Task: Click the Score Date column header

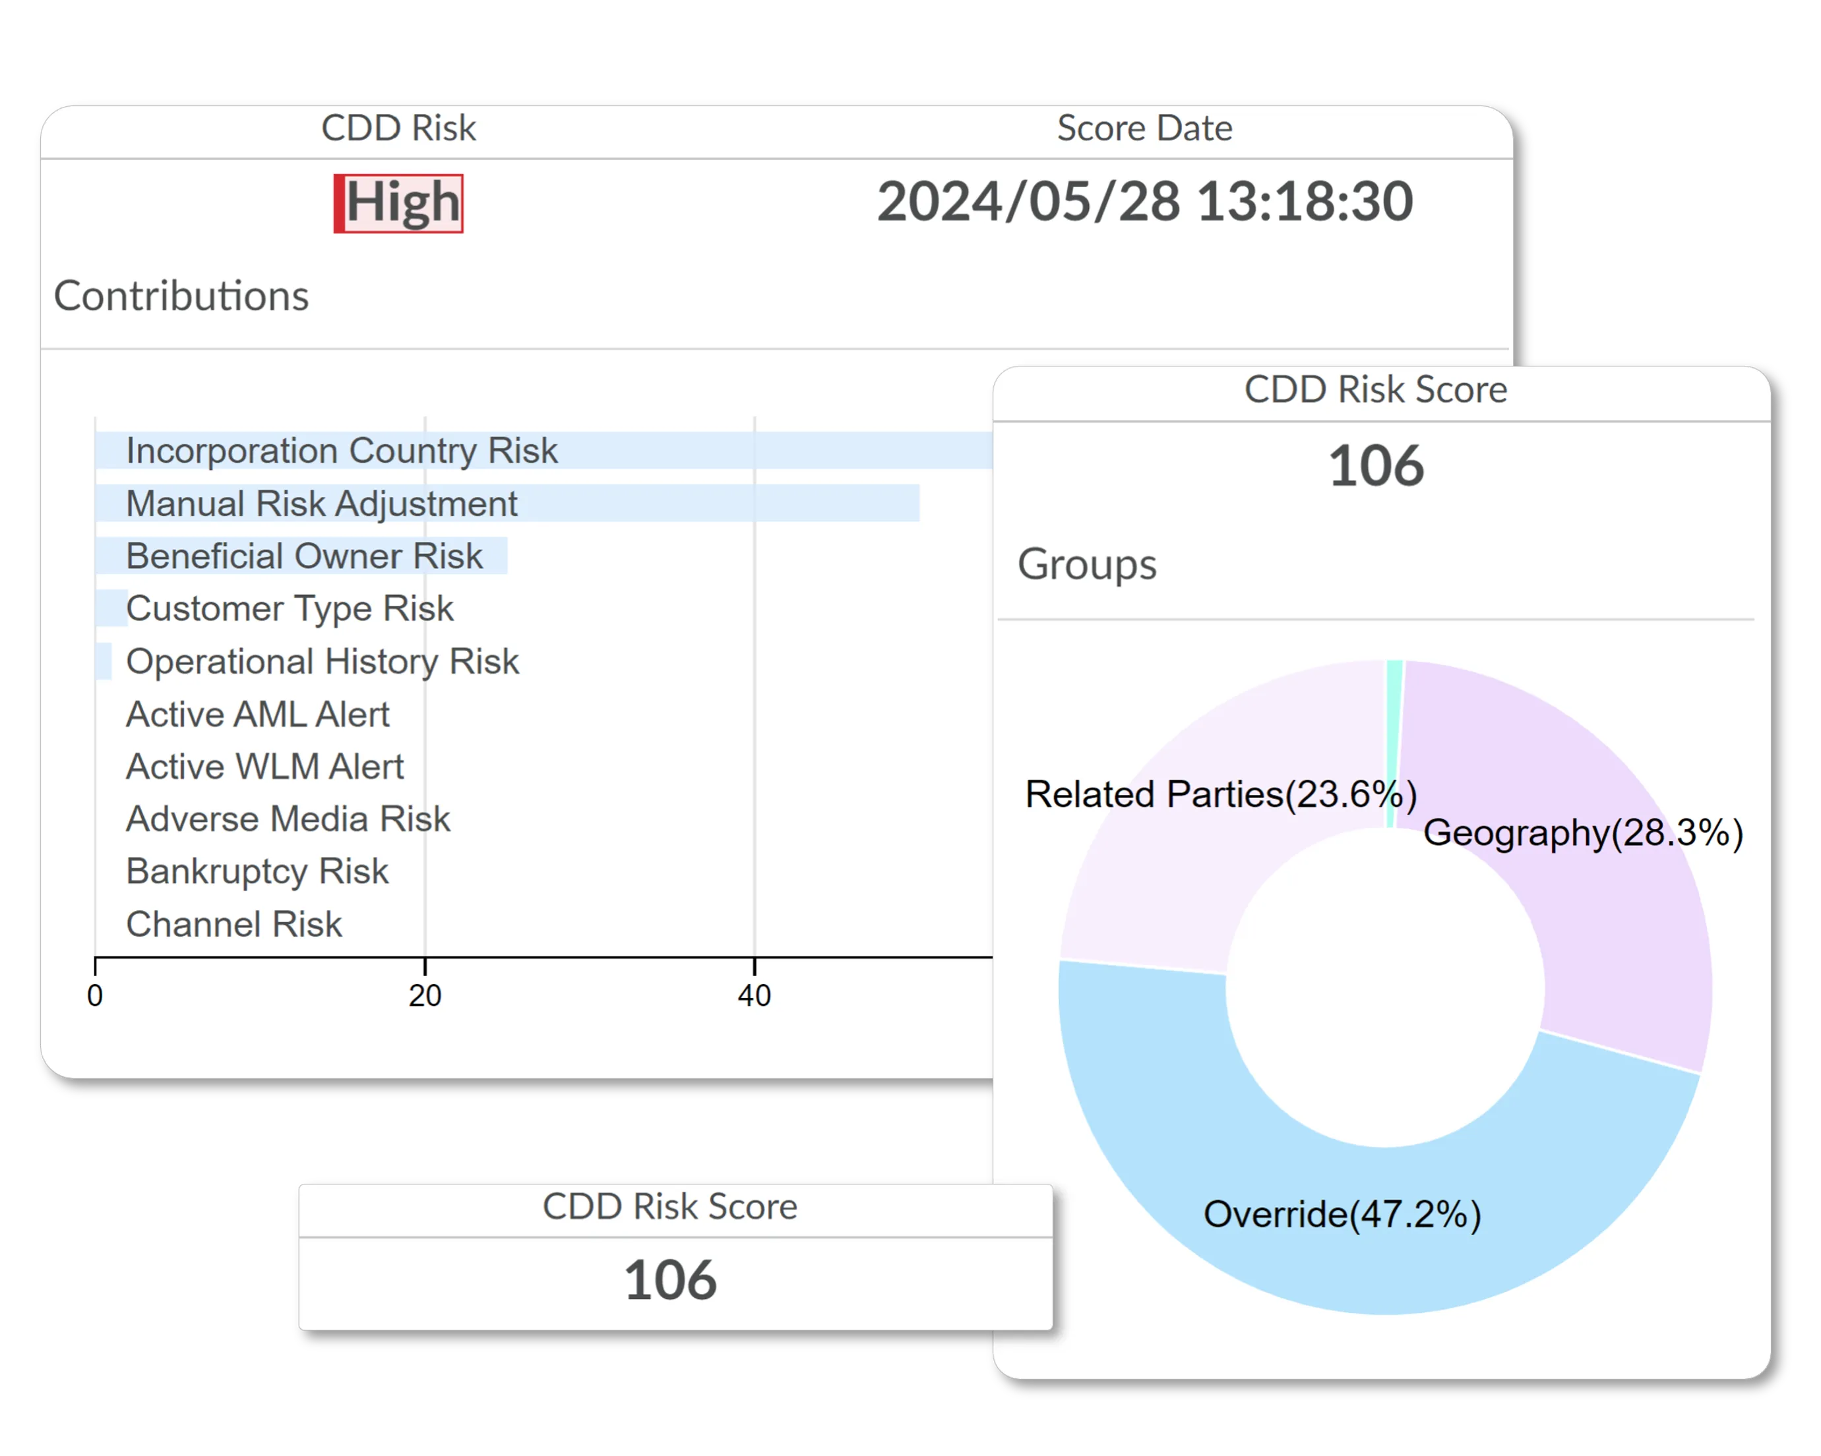Action: (1144, 129)
